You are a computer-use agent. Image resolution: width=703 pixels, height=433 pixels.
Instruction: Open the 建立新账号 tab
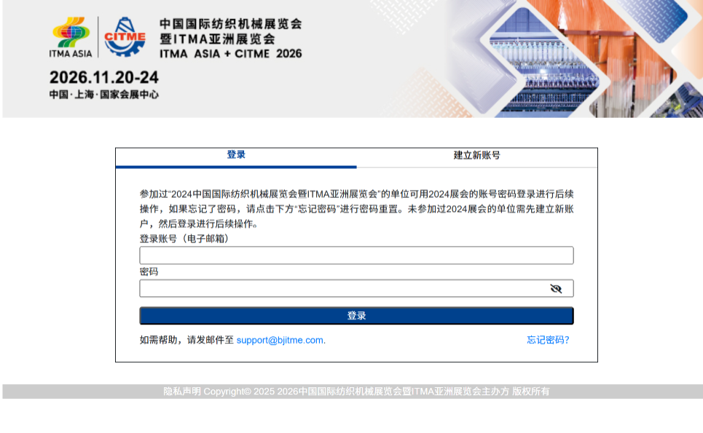[476, 156]
